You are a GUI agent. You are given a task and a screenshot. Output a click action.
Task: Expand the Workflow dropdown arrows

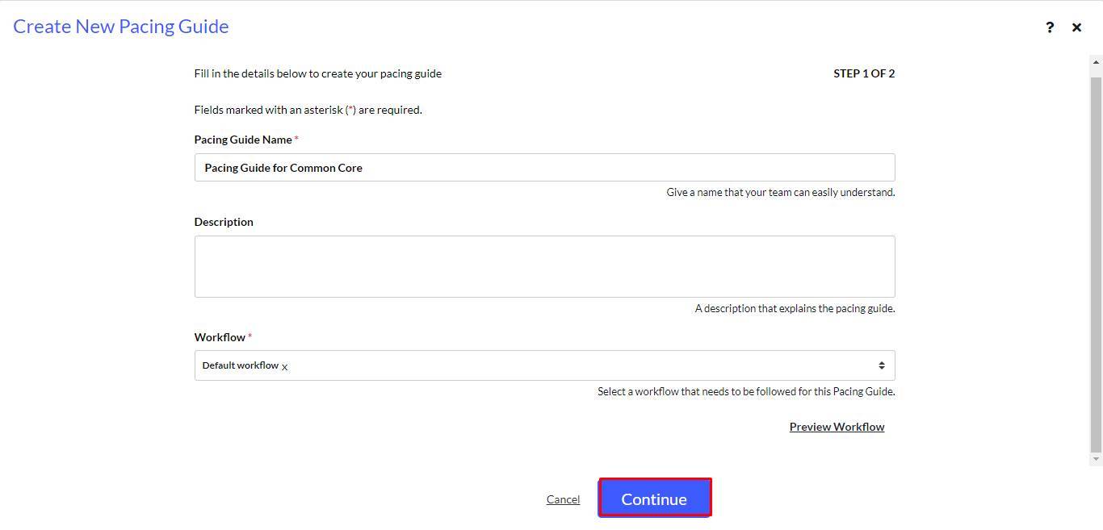(x=881, y=365)
